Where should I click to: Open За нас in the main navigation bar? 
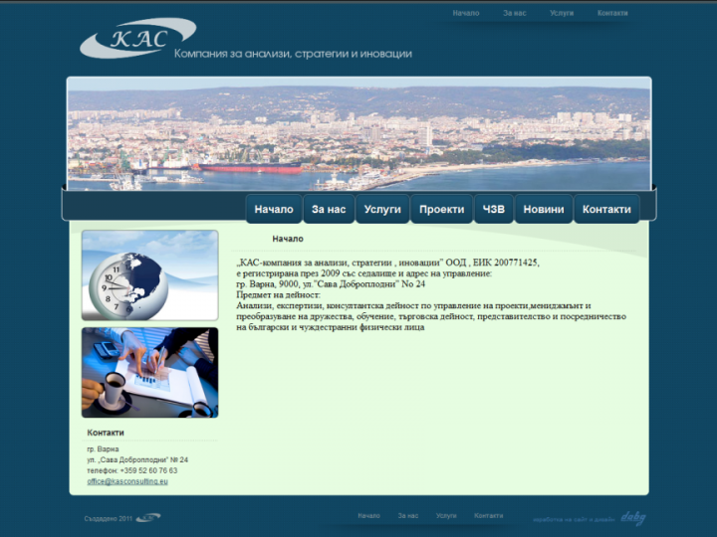pyautogui.click(x=329, y=209)
